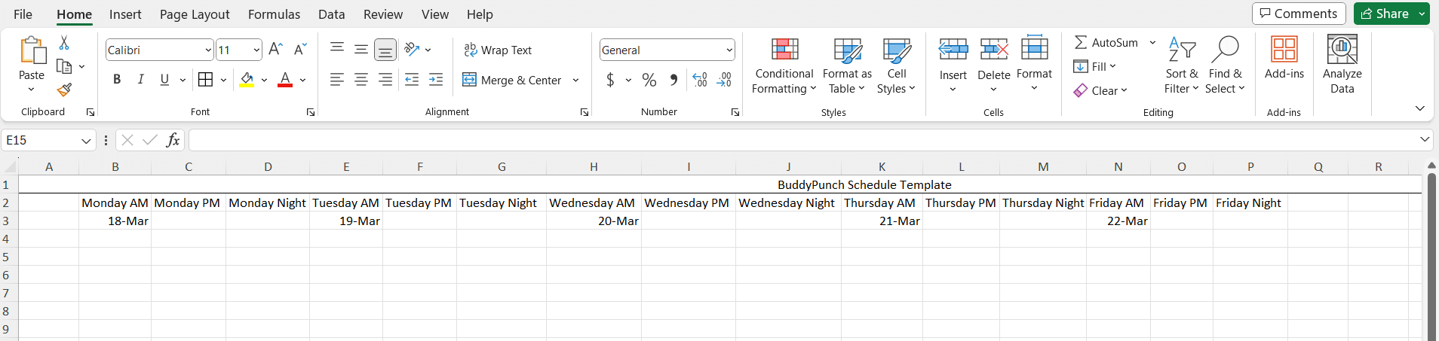Switch to the Formulas tab

[x=274, y=14]
